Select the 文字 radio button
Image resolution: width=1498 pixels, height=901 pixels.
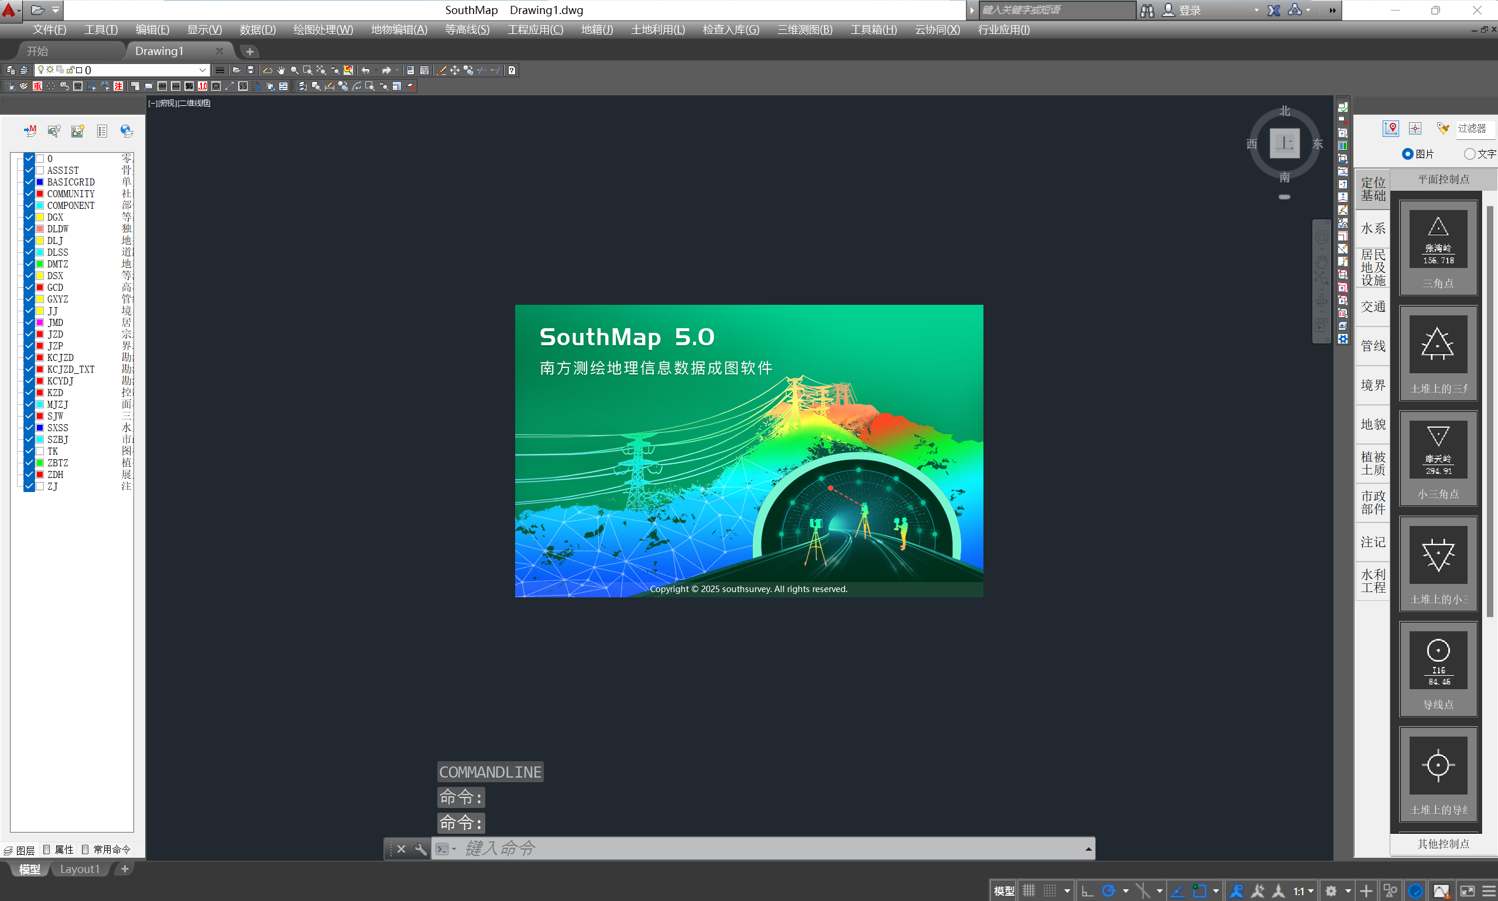(x=1469, y=154)
